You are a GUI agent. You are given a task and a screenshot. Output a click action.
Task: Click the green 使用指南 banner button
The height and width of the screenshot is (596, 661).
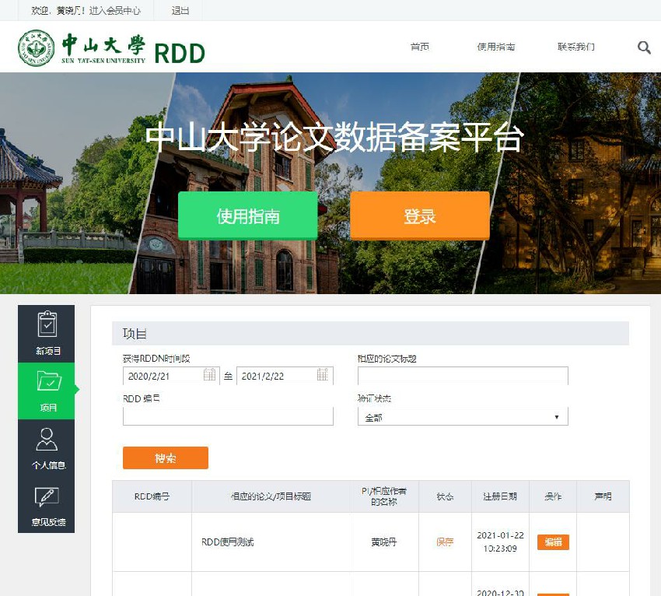tap(248, 216)
